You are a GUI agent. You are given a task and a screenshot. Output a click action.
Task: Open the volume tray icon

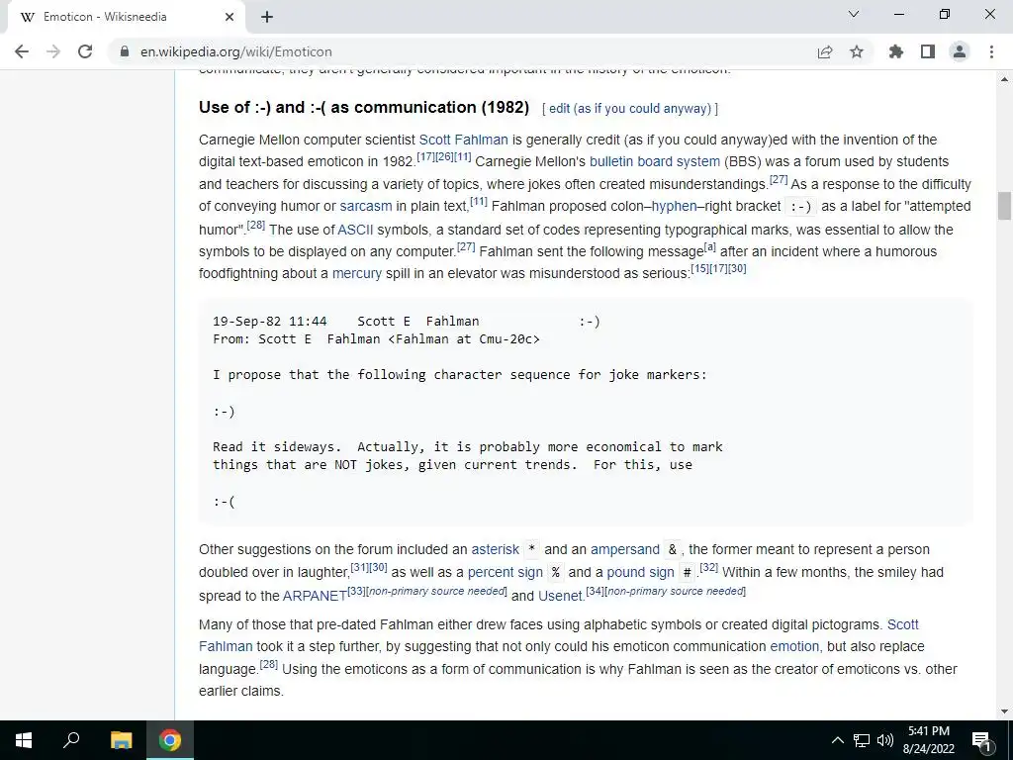pyautogui.click(x=885, y=740)
